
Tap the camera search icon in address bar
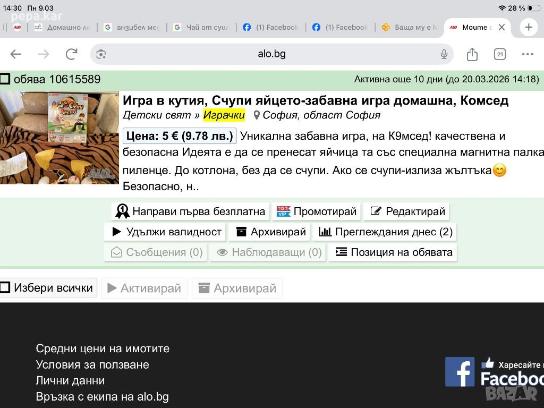click(x=101, y=54)
